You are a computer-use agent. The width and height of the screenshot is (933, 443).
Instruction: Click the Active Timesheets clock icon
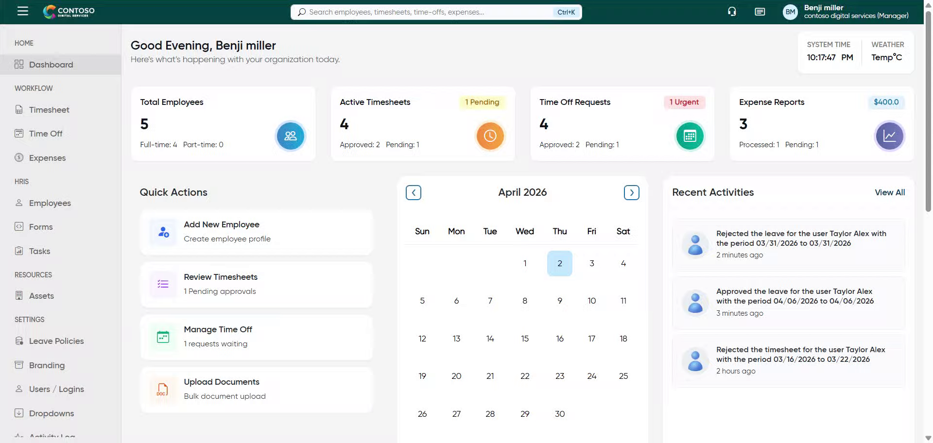(x=490, y=136)
